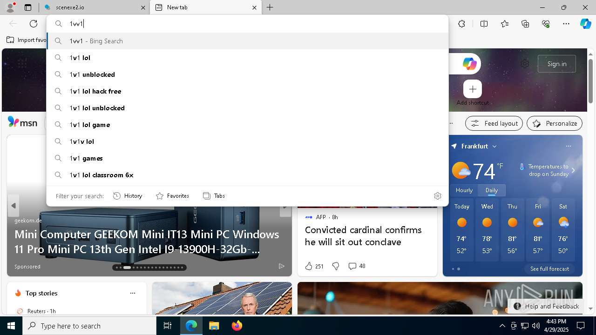
Task: Open the Personalize button
Action: 555,123
